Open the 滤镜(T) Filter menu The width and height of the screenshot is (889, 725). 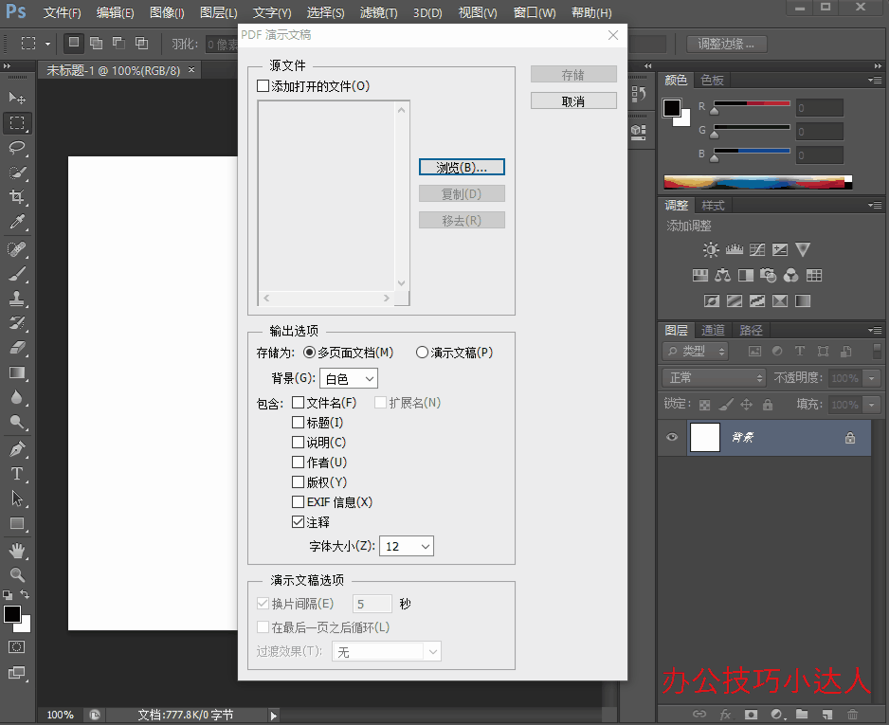pos(378,12)
